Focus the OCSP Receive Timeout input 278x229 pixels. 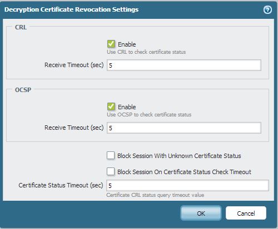click(x=184, y=128)
